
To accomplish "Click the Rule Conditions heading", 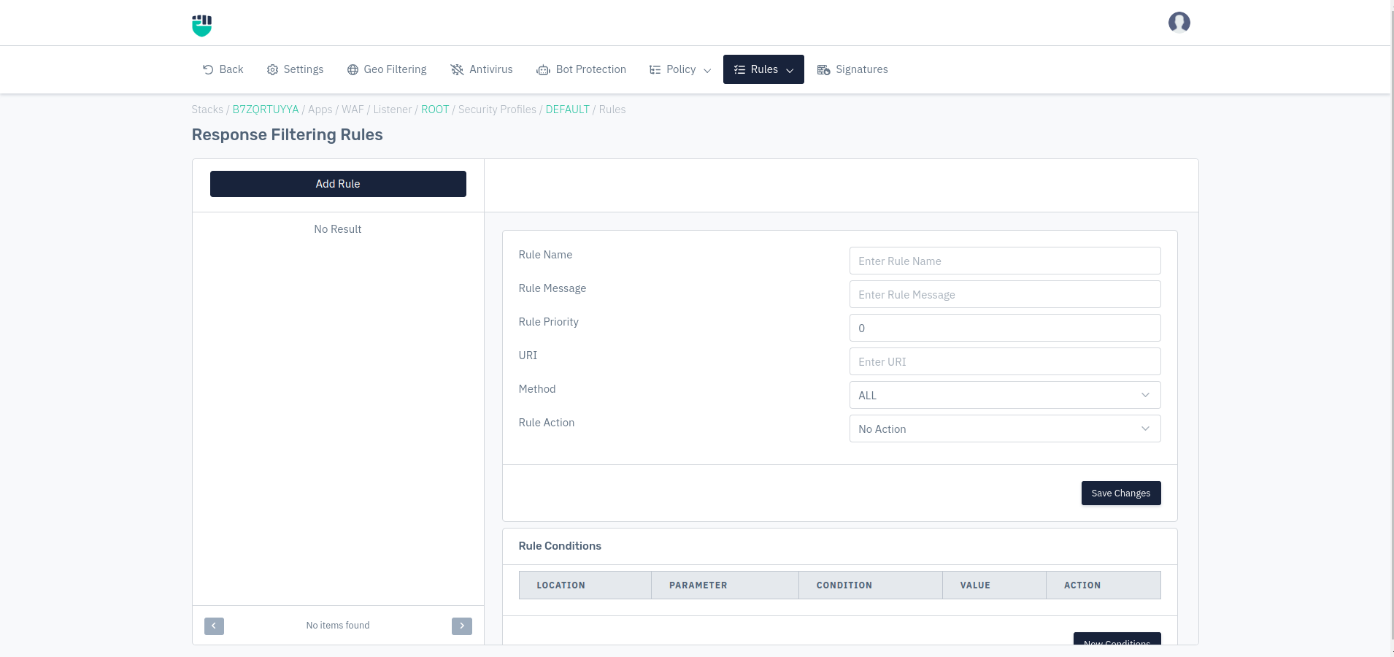I will point(560,546).
